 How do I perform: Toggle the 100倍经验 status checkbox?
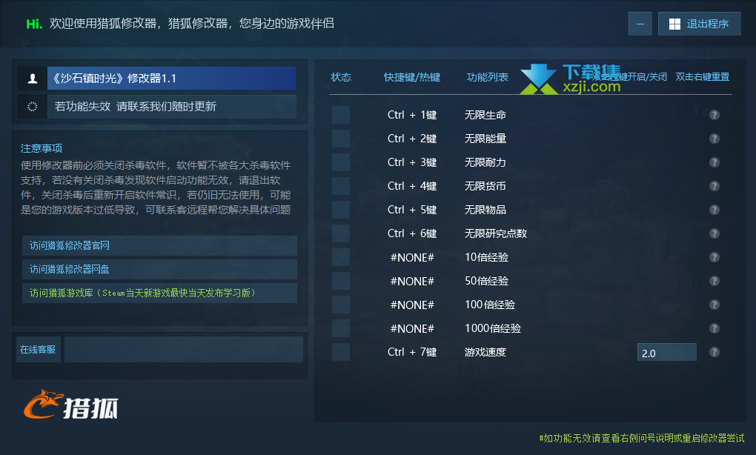point(341,304)
